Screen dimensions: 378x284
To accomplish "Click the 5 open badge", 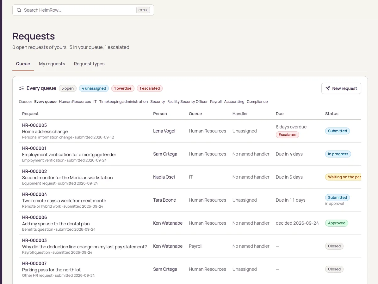I will (x=67, y=88).
